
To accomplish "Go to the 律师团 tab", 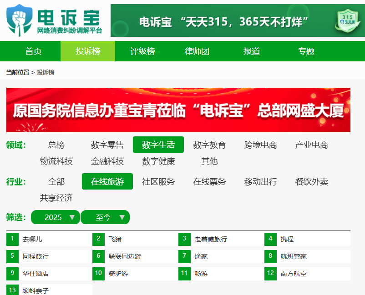I will click(x=197, y=51).
